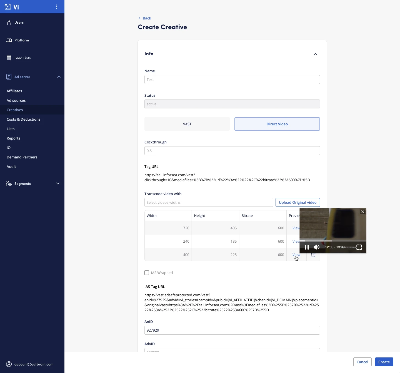Viewport: 400px width, 373px height.
Task: Close the video preview popup
Action: tap(362, 212)
